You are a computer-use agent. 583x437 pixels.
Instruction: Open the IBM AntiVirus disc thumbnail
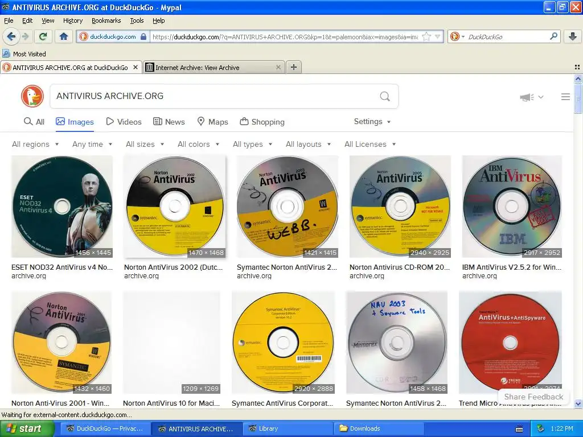point(512,207)
